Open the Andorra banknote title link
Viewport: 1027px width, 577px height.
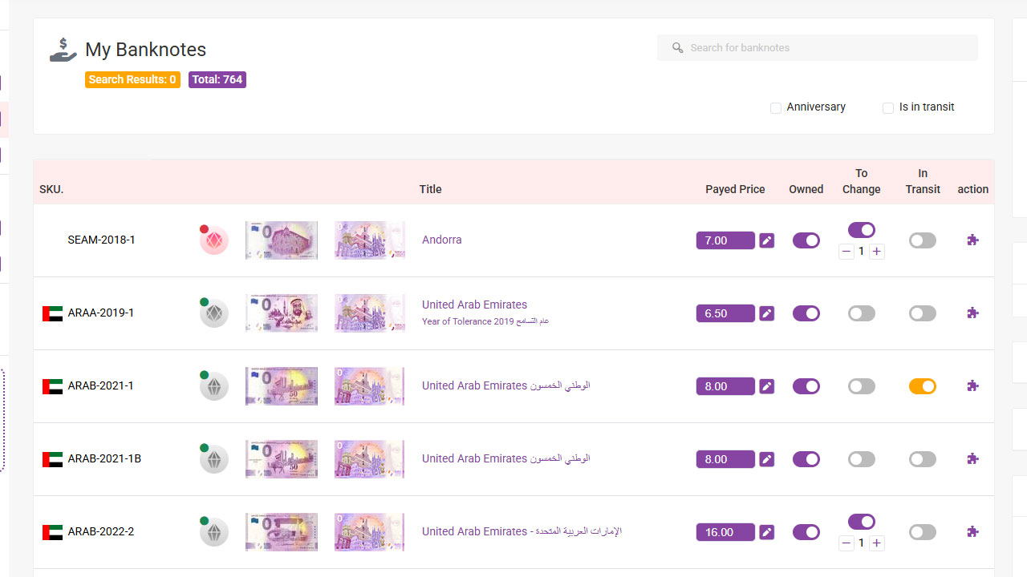(442, 240)
